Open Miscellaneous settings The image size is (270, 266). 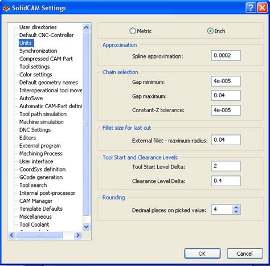pos(35,217)
